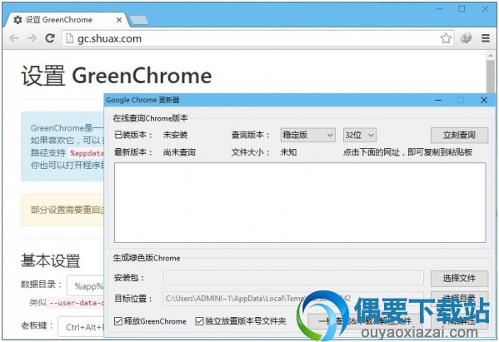Viewport: 499px width, 342px height.
Task: Click the 点击下面的网址 clipboard hint text
Action: click(407, 152)
